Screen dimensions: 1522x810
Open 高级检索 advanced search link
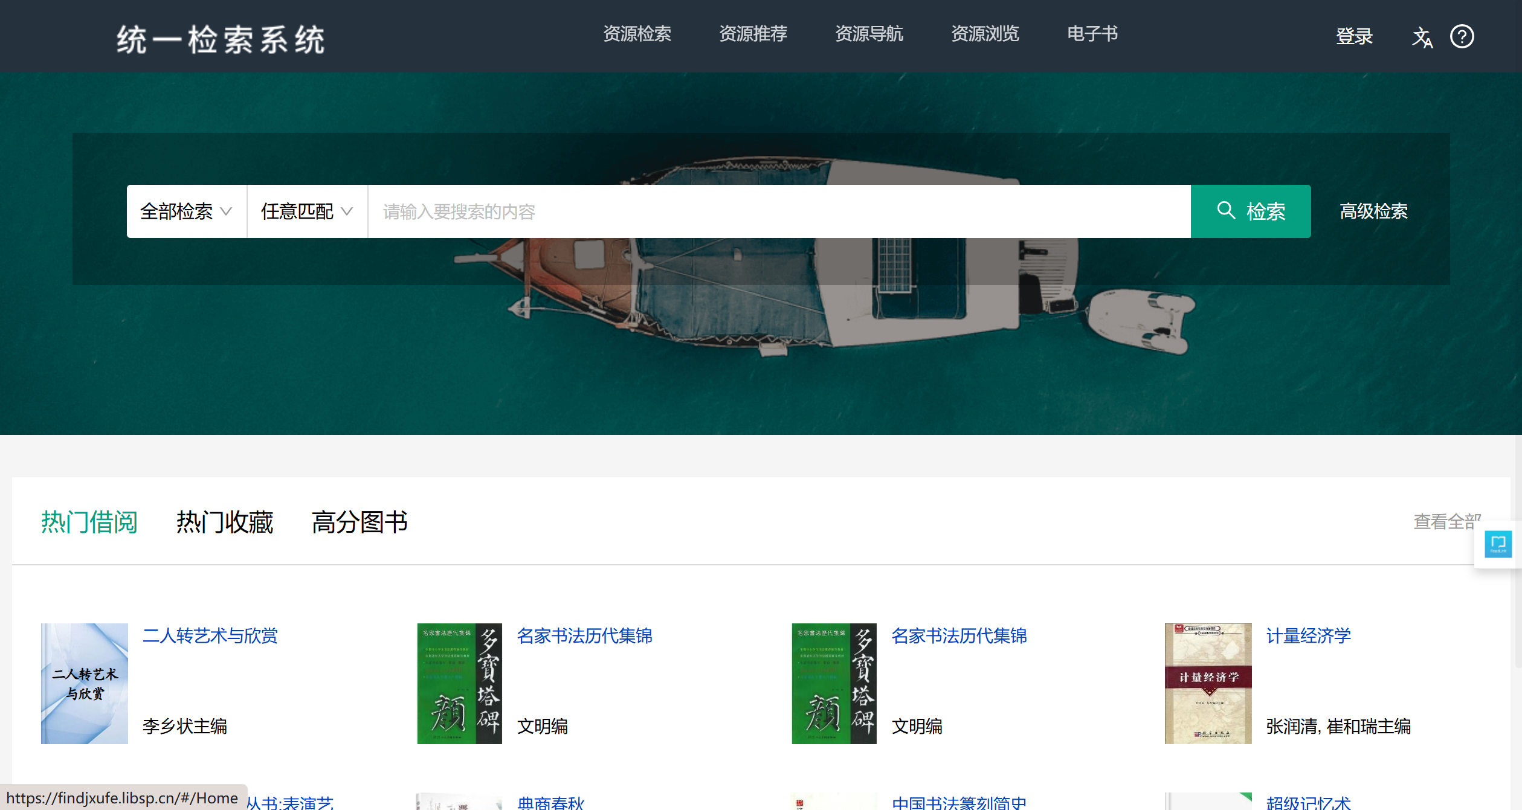tap(1373, 211)
